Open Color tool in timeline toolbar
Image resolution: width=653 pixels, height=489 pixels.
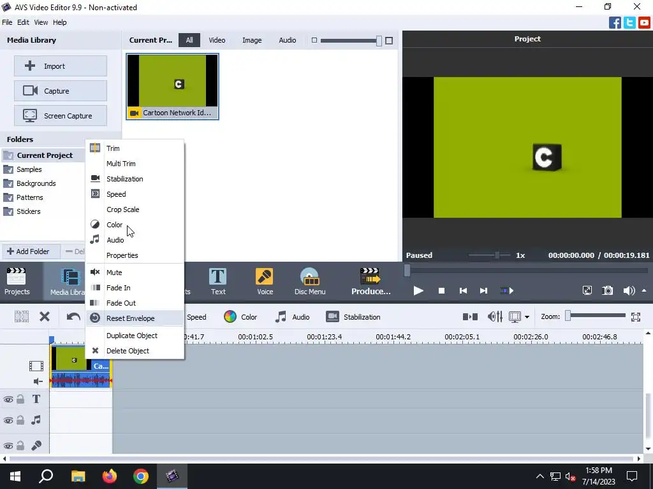coord(240,317)
